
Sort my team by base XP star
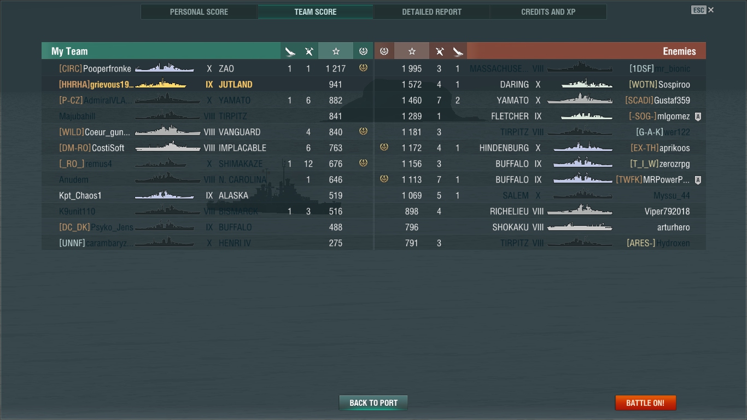[x=336, y=51]
